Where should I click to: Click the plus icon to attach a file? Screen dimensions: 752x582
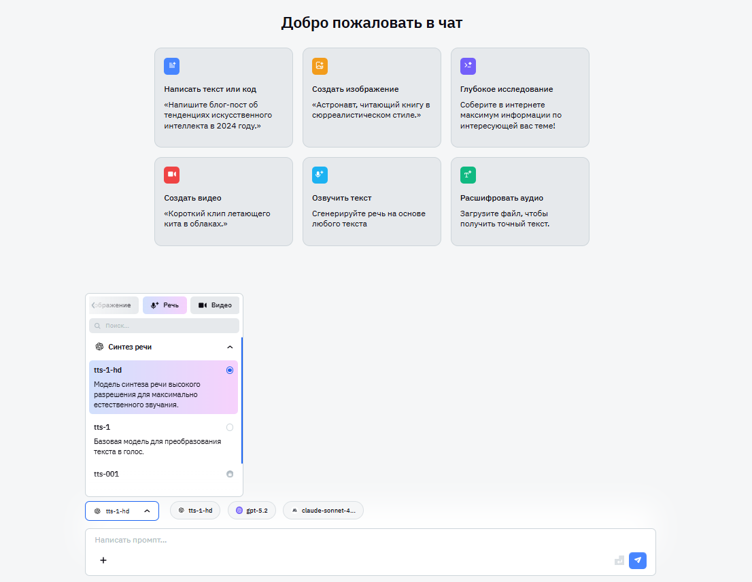coord(103,560)
